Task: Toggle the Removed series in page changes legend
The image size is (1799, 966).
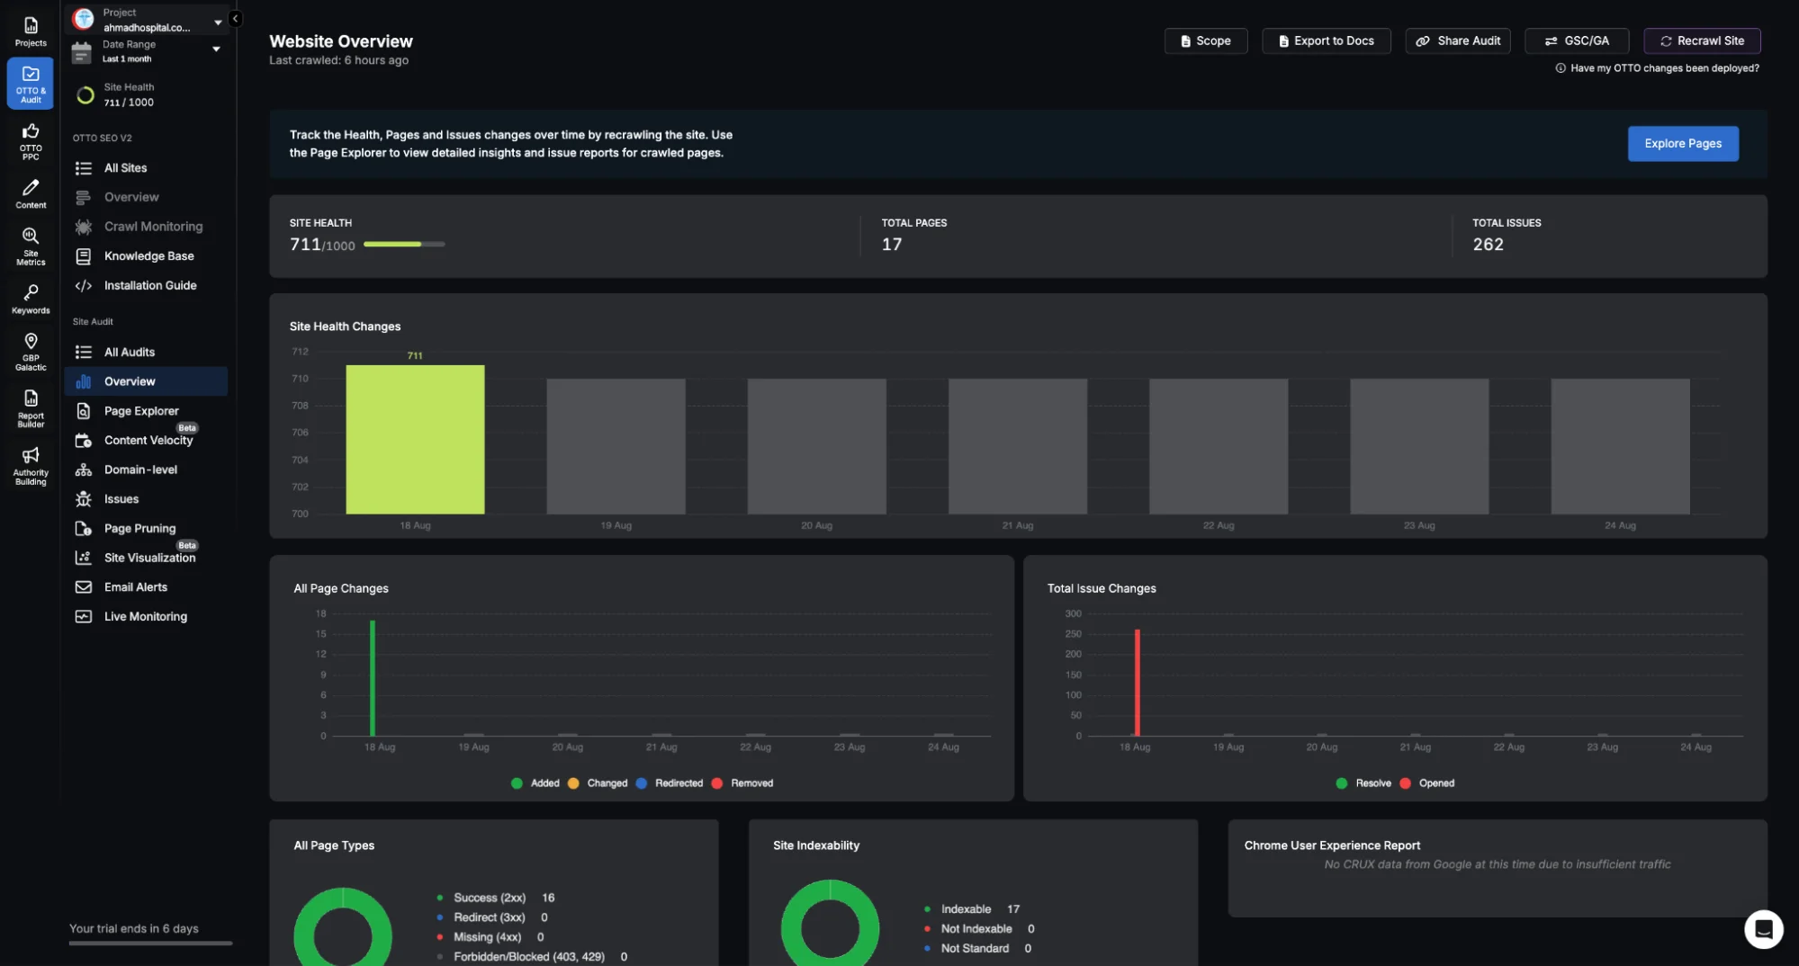Action: pyautogui.click(x=742, y=783)
